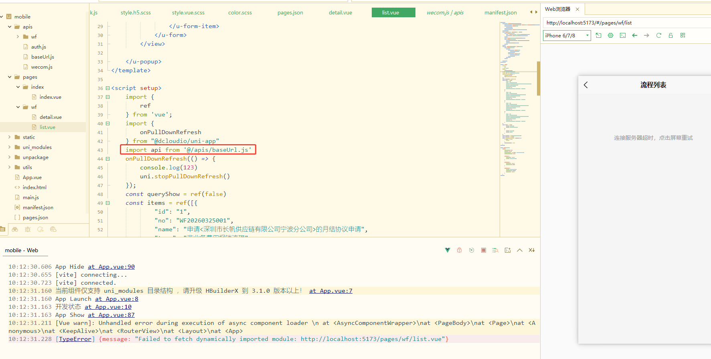
Task: Click the refresh icon in Web browser toolbar
Action: pos(658,35)
